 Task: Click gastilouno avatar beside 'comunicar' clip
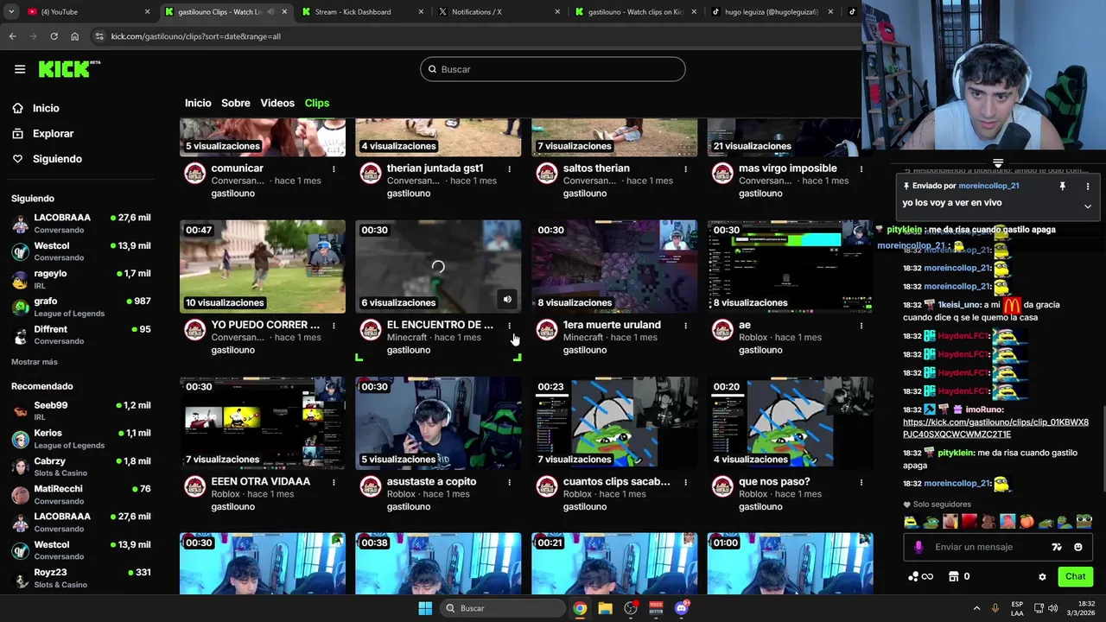tap(195, 174)
